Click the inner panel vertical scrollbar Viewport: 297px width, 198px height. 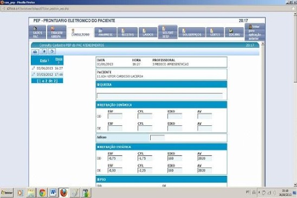point(262,114)
